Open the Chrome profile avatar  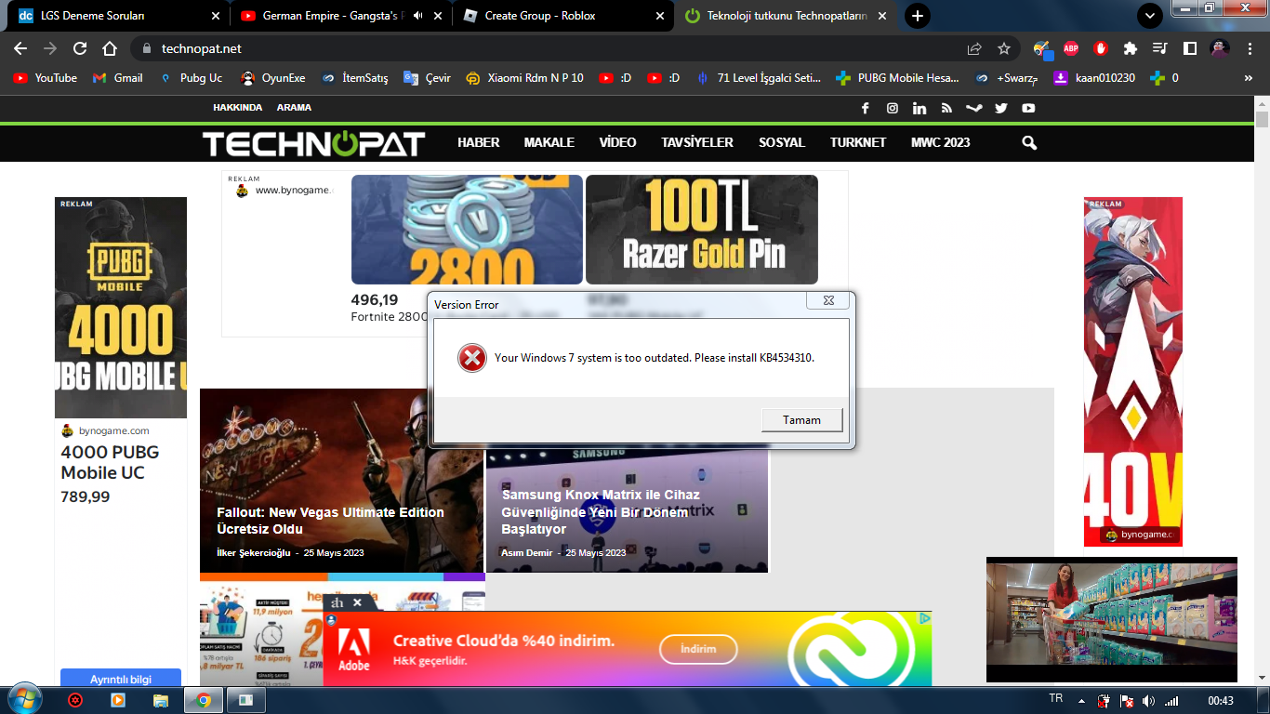pos(1220,48)
